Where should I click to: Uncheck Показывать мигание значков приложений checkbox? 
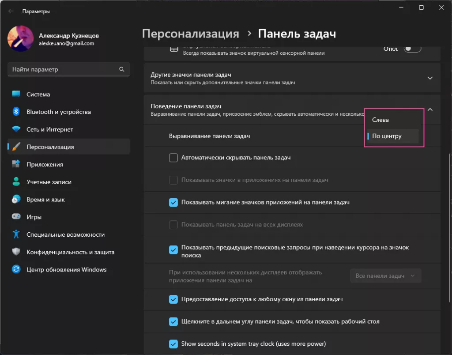point(173,202)
